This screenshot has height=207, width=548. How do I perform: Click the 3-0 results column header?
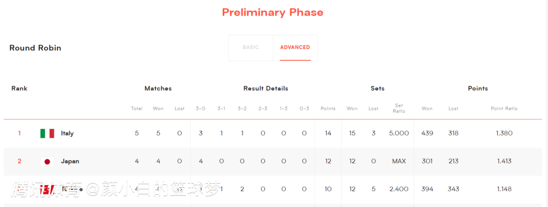pyautogui.click(x=200, y=108)
